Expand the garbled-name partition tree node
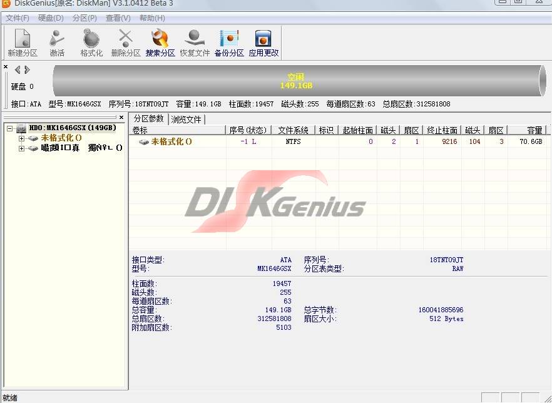 click(x=21, y=148)
